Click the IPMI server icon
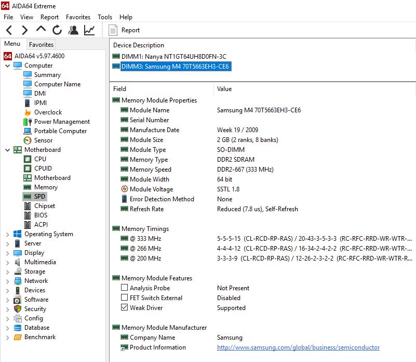The width and height of the screenshot is (416, 362). [28, 103]
